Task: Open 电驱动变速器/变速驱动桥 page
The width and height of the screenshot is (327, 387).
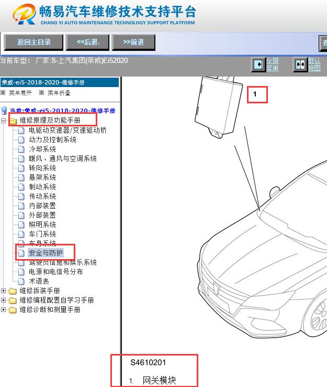Action: tap(67, 130)
